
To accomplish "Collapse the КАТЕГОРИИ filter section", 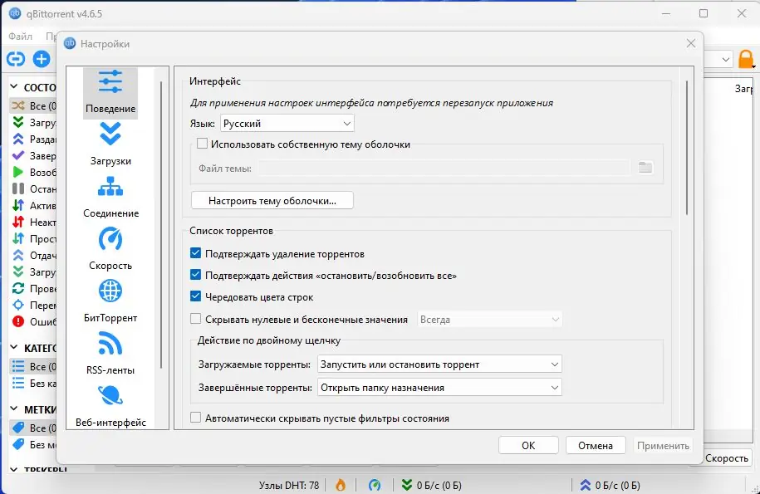I will (14, 348).
